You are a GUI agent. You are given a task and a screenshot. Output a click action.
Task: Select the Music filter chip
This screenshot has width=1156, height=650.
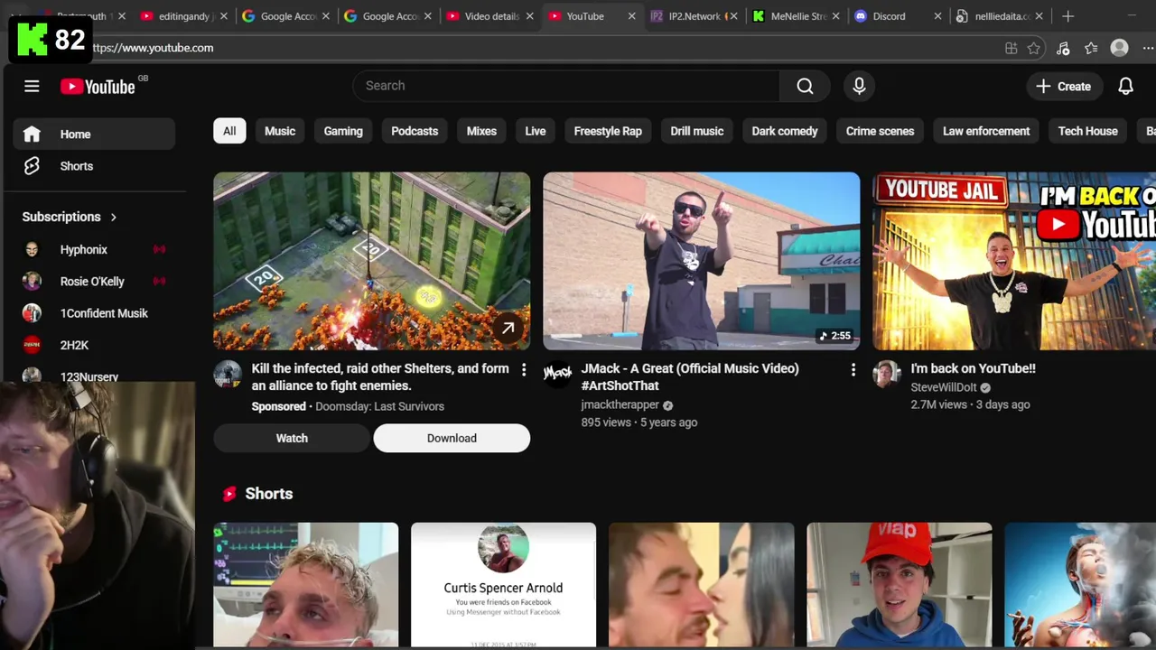(x=280, y=131)
